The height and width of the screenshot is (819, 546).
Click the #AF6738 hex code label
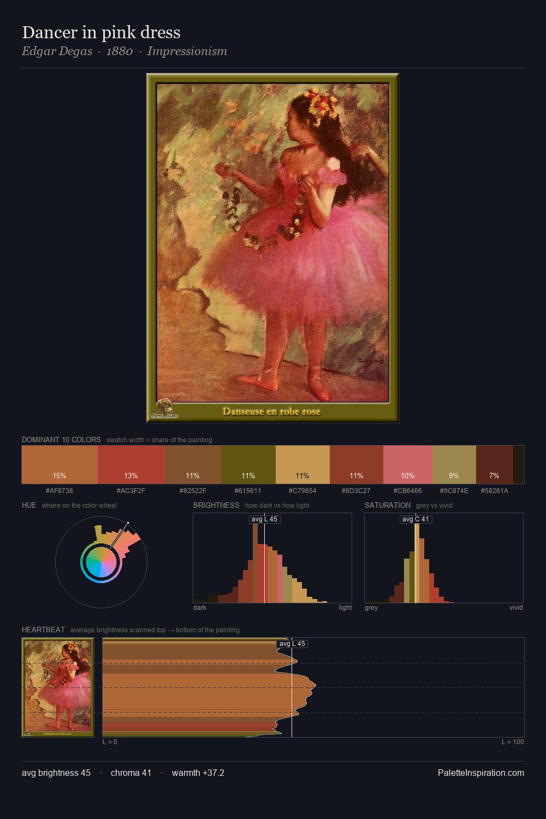[x=60, y=491]
